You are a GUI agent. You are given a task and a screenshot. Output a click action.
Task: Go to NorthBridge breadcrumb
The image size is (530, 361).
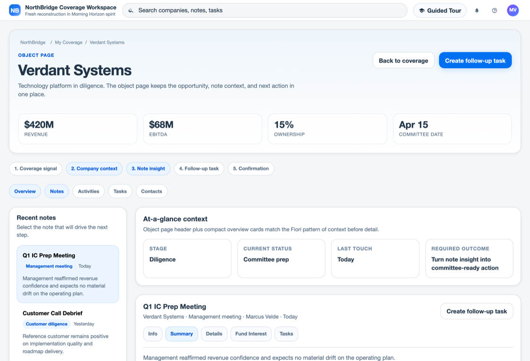pyautogui.click(x=33, y=42)
